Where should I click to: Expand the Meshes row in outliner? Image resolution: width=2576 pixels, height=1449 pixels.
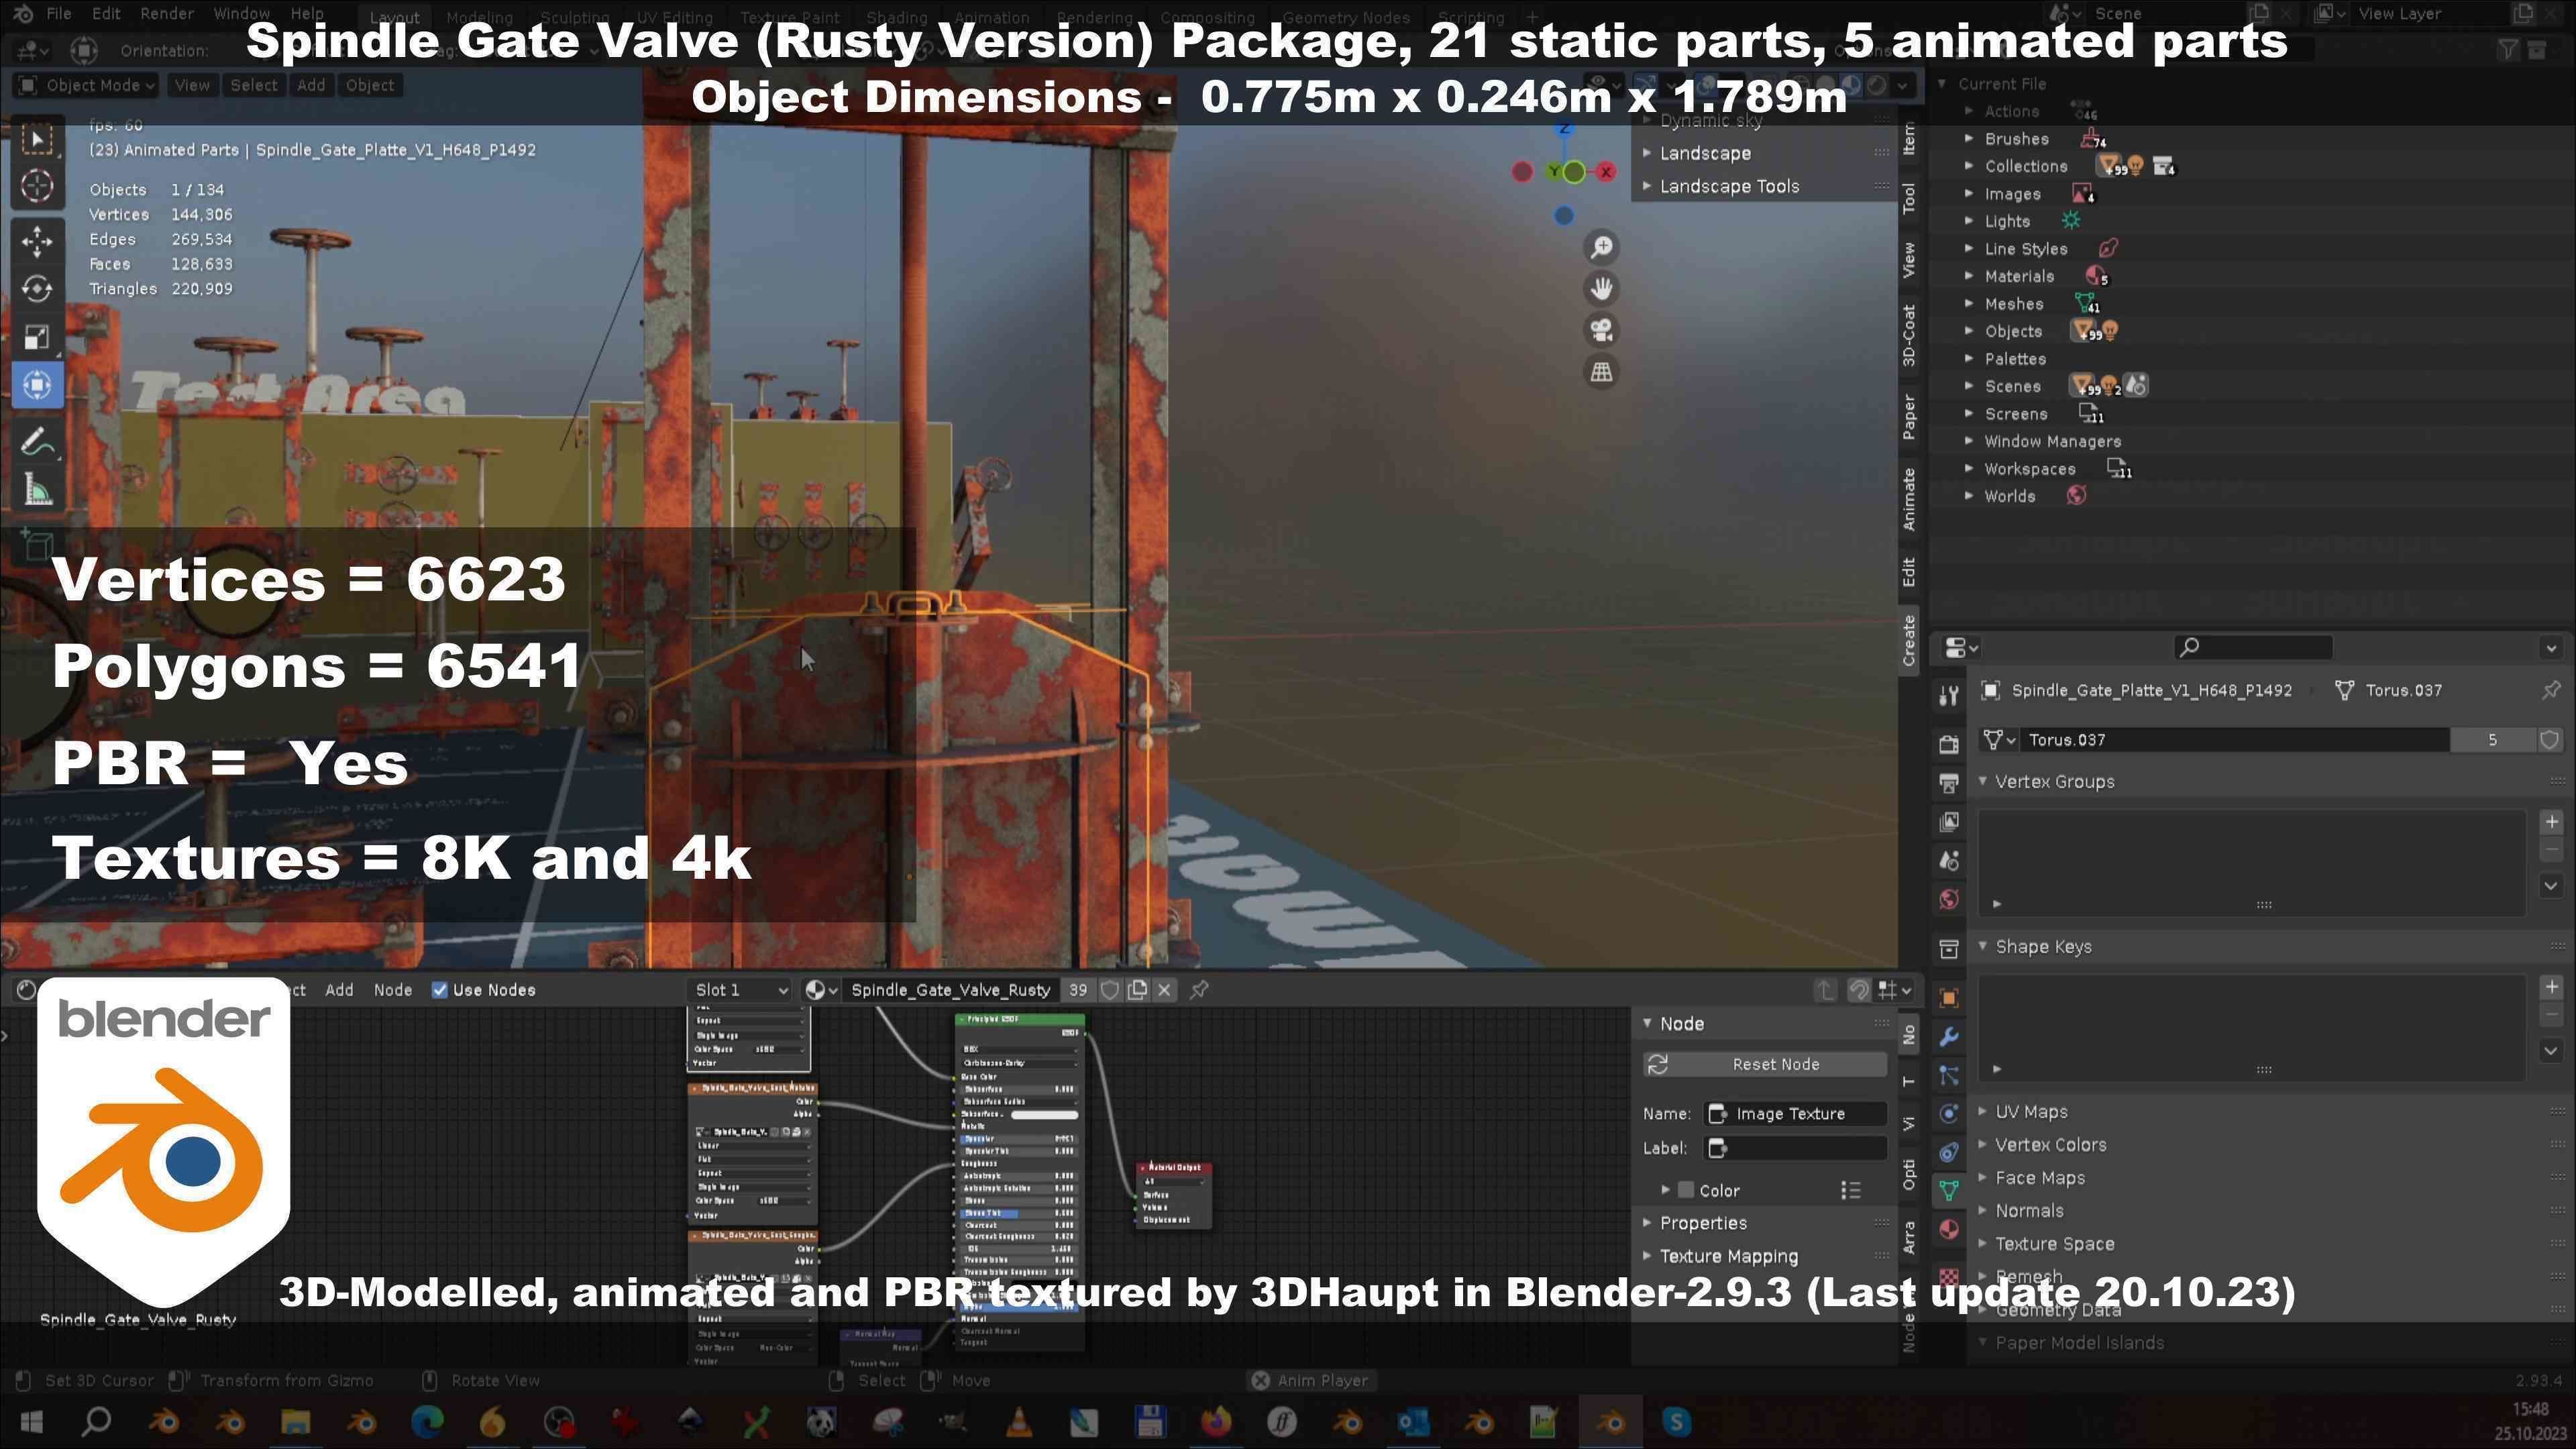tap(1969, 303)
